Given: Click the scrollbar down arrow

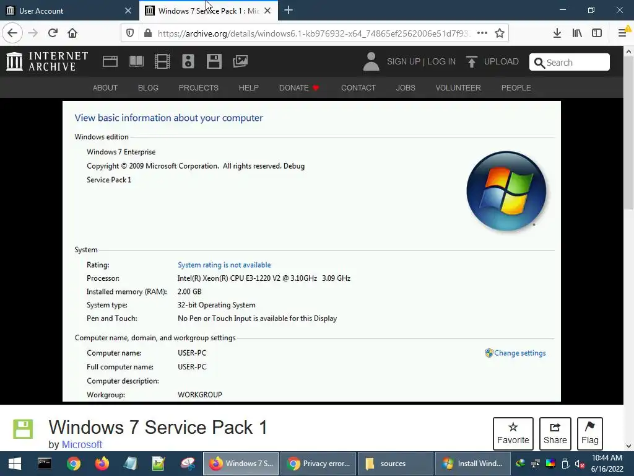Looking at the screenshot, I should [x=629, y=446].
